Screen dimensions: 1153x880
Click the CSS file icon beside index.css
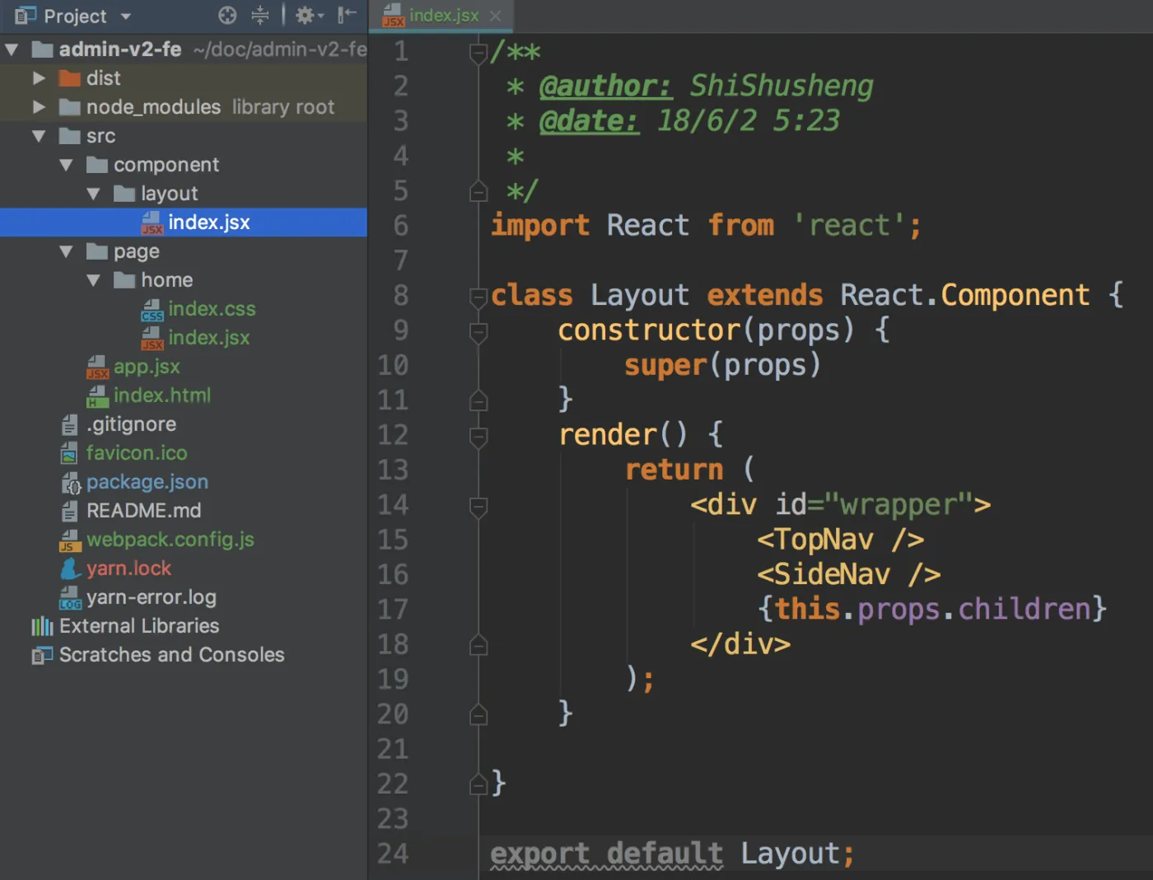coord(152,310)
